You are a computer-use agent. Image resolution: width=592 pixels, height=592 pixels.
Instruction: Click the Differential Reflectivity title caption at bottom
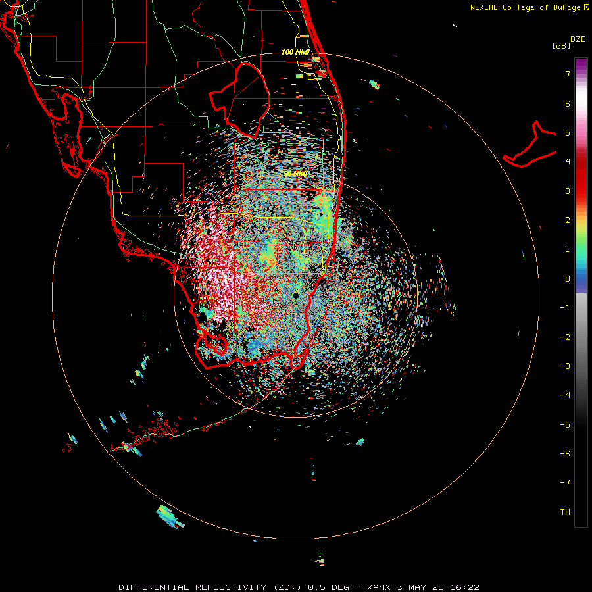pyautogui.click(x=299, y=587)
